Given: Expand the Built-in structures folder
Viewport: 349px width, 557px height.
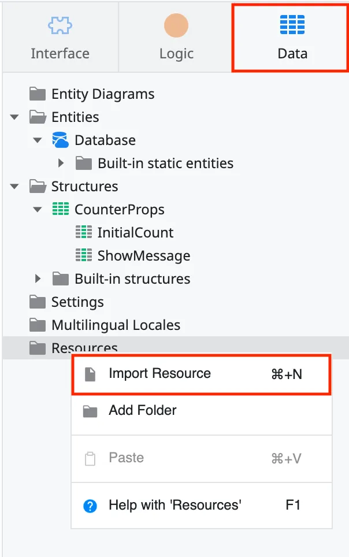Looking at the screenshot, I should click(x=38, y=278).
